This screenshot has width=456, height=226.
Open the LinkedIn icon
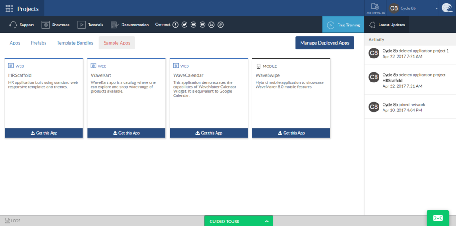pos(212,25)
